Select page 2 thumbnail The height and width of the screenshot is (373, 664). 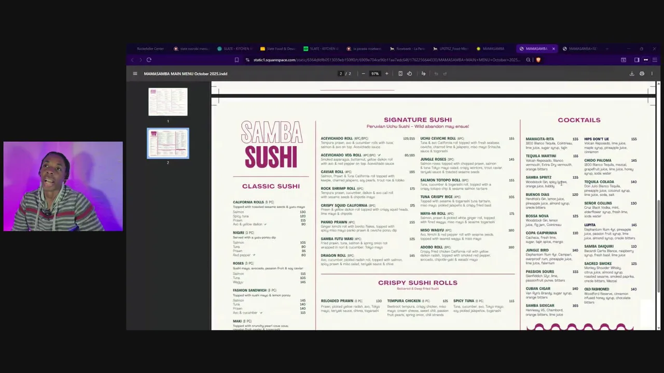tap(168, 143)
